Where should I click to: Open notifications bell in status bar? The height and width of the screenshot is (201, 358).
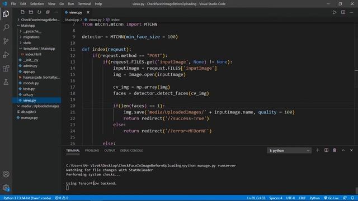pos(352,198)
